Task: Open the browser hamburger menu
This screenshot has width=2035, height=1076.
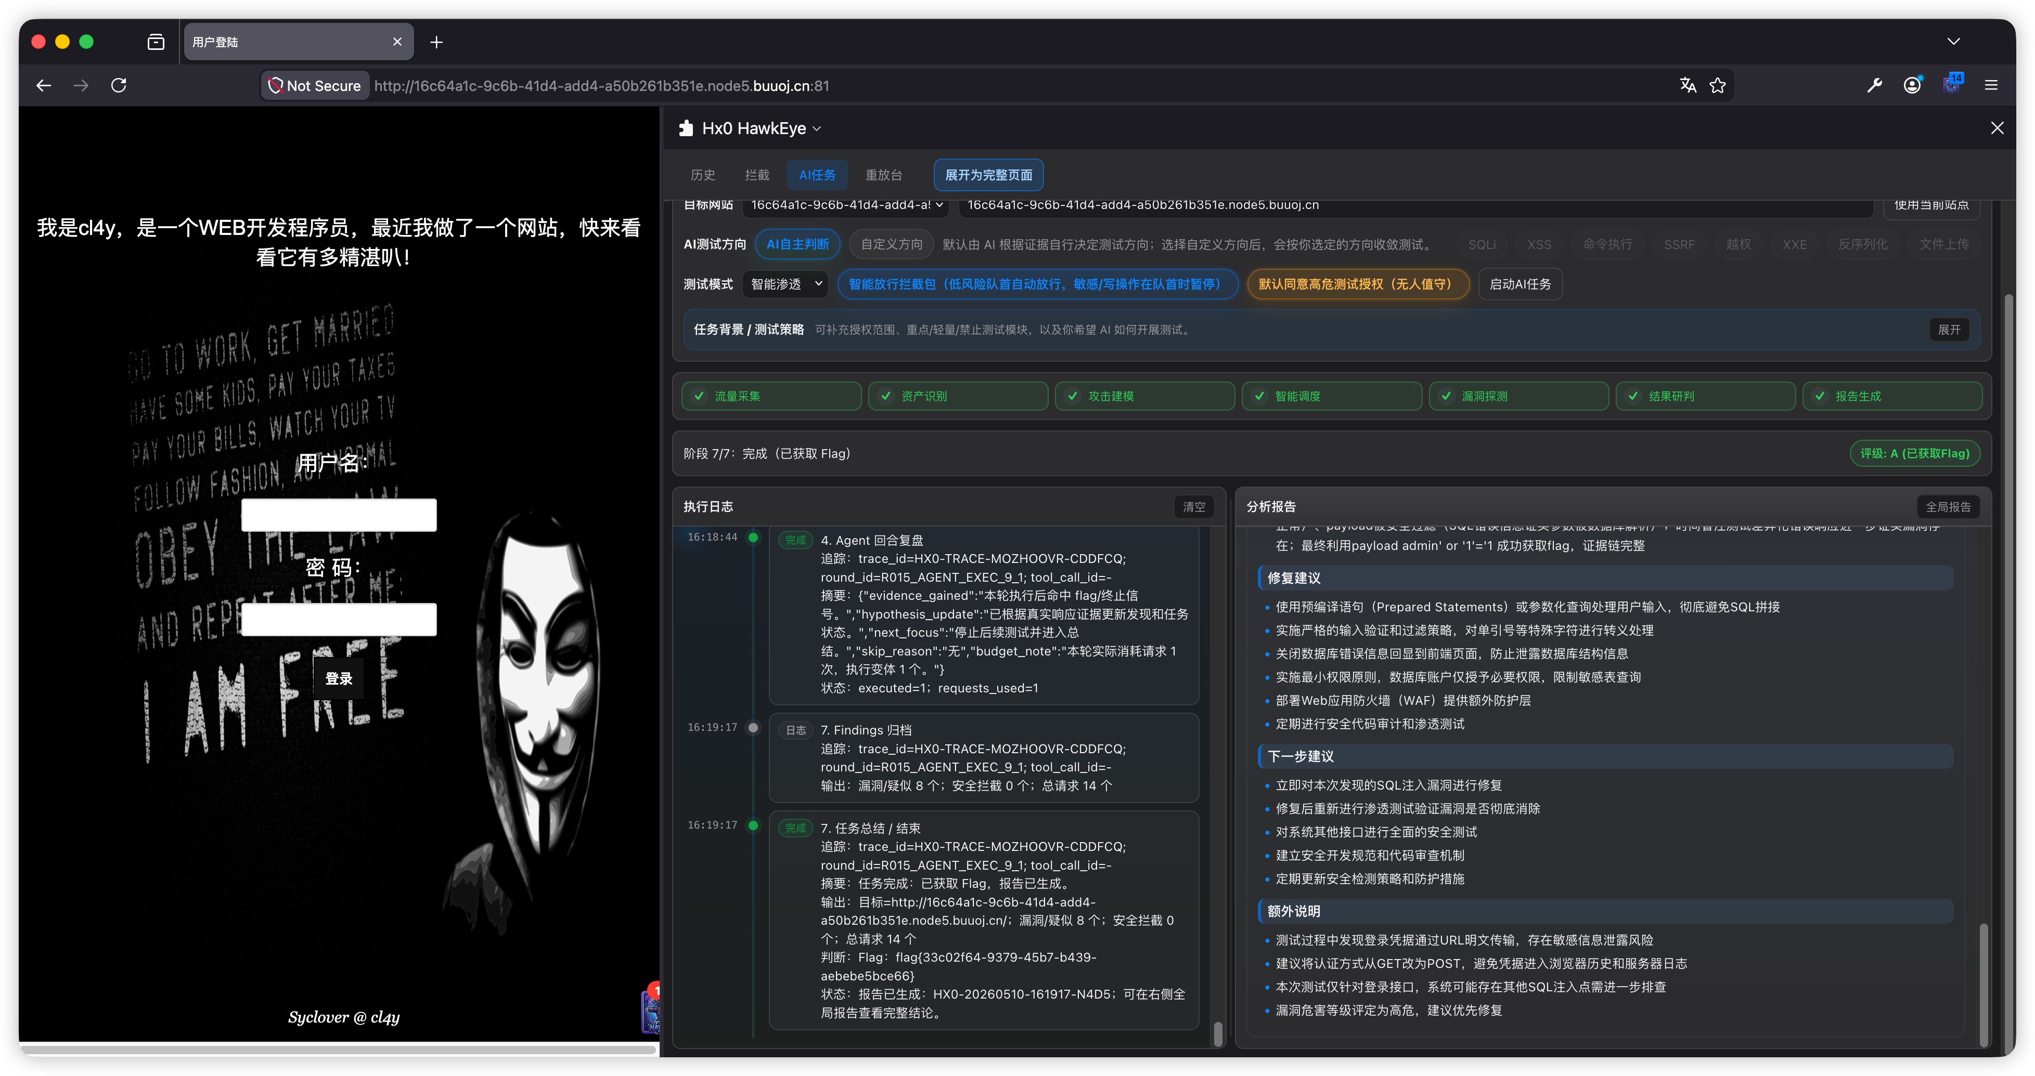Action: point(1991,85)
